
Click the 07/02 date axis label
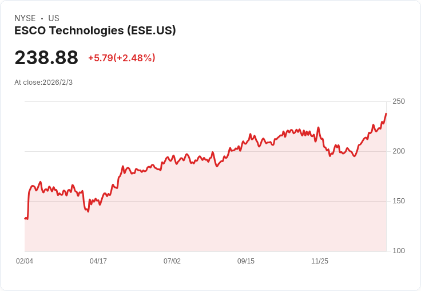[x=172, y=261]
